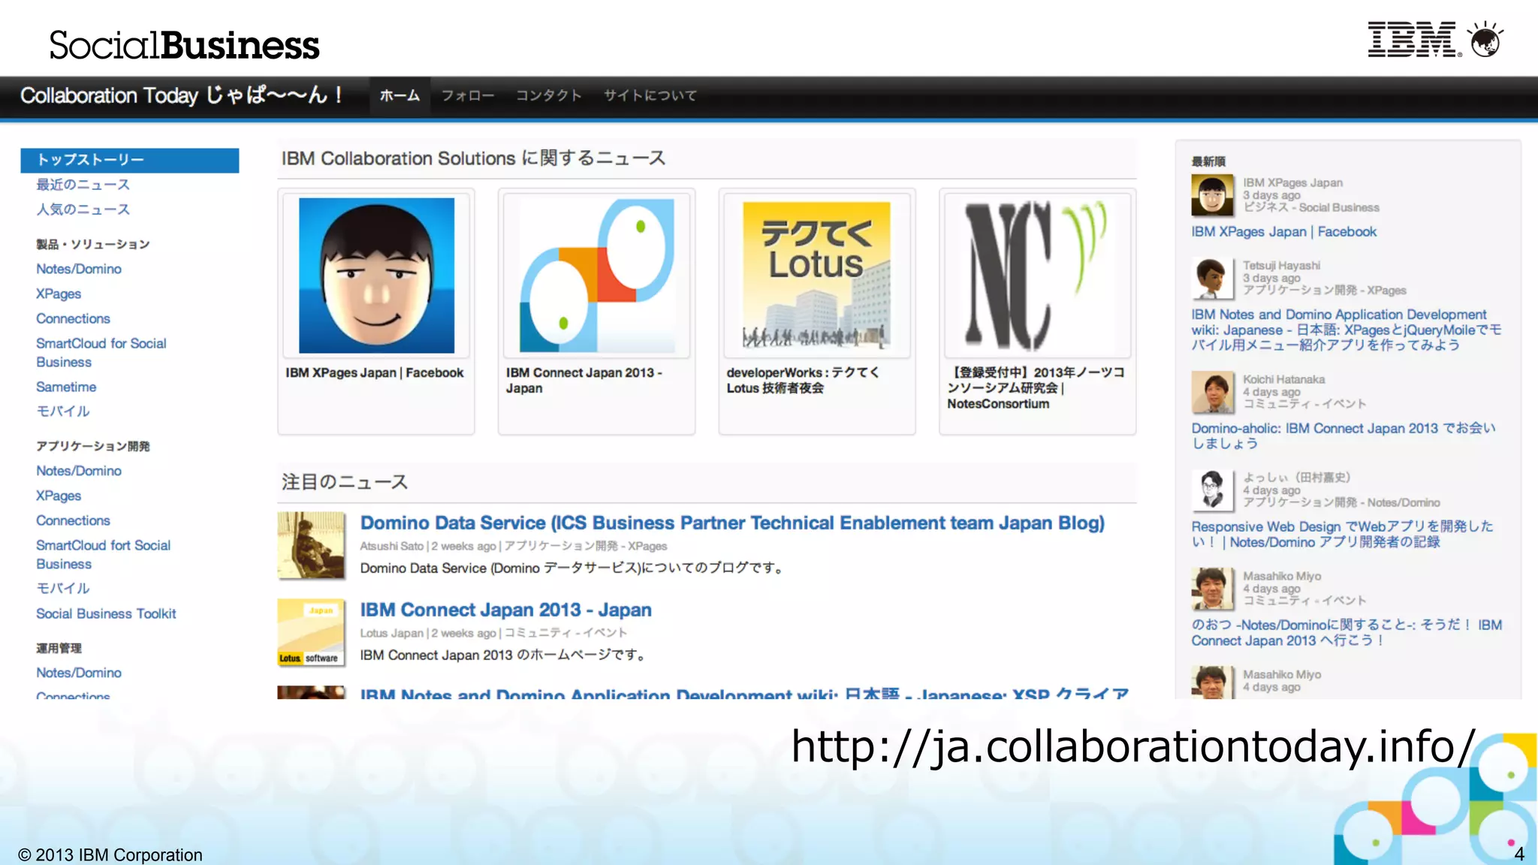The height and width of the screenshot is (865, 1538).
Task: Open Notes/Domino under 運用管理
Action: coord(79,673)
